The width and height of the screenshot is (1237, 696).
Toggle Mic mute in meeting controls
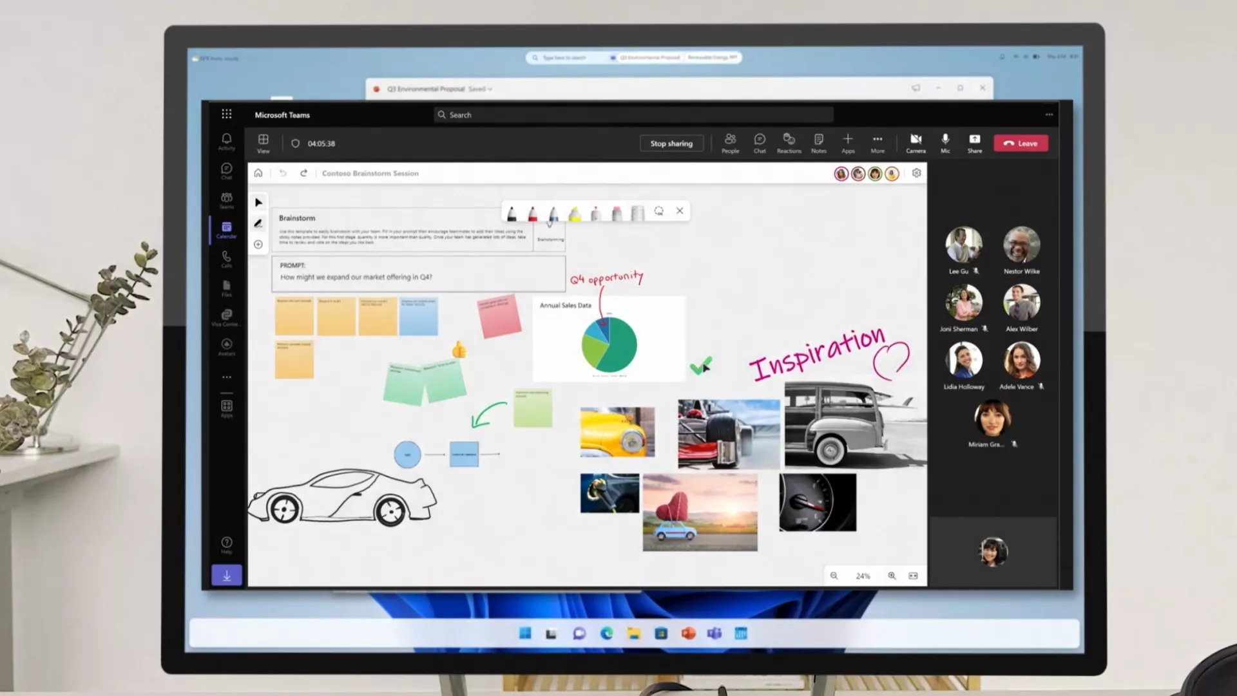coord(945,142)
